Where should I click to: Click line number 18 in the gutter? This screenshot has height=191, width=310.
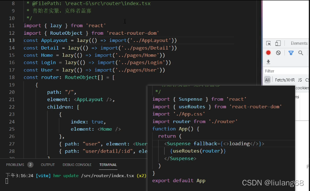point(12,77)
